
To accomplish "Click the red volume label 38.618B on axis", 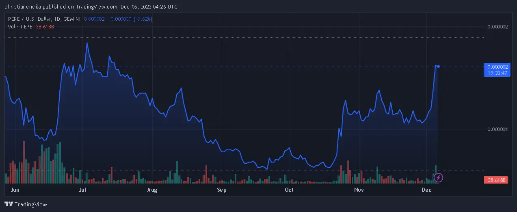I will point(496,180).
